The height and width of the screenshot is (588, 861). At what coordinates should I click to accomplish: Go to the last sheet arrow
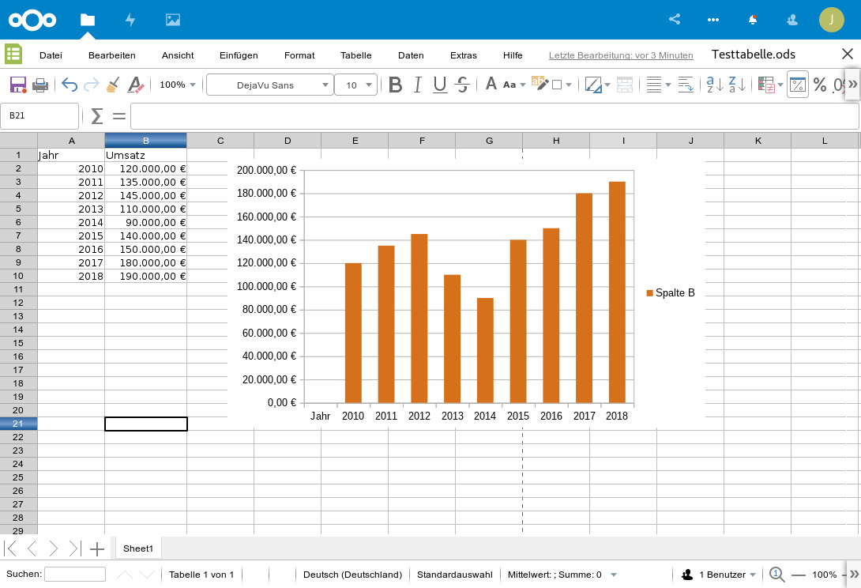click(75, 548)
